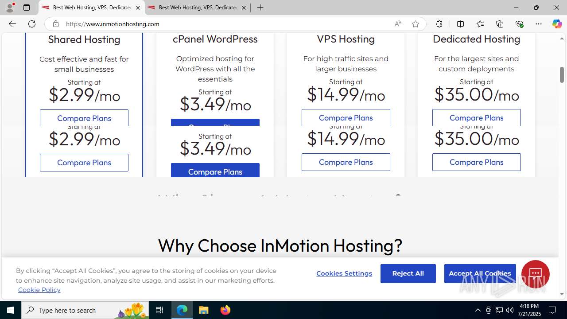Click Reject All cookies button
567x319 pixels.
[x=408, y=273]
